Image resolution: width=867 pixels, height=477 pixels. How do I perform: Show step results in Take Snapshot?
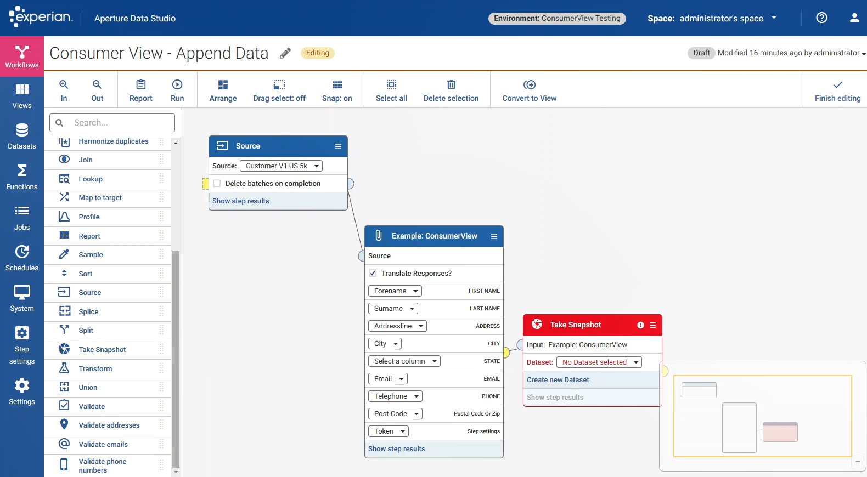click(x=555, y=397)
